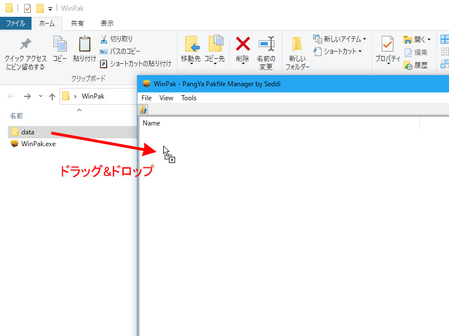Click 履歴 (History) in the ribbon
Viewport: 449px width, 336px height.
click(x=416, y=66)
